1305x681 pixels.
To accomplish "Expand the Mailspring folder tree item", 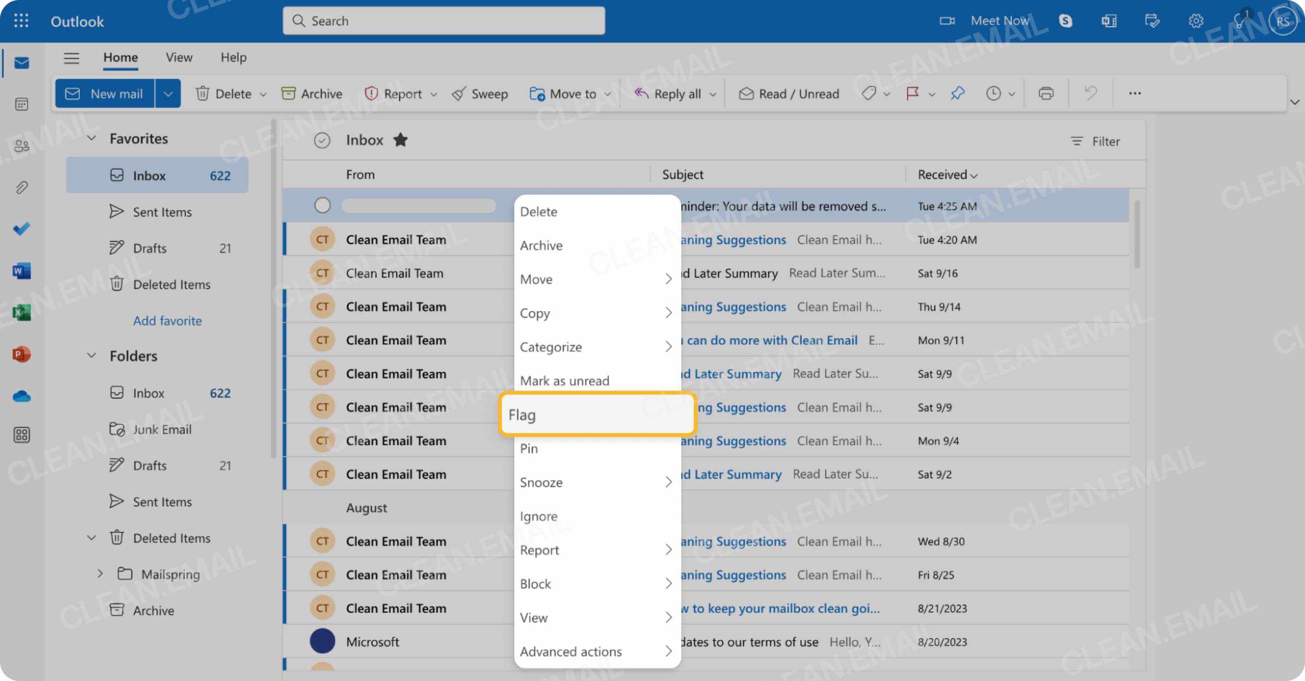I will (99, 574).
